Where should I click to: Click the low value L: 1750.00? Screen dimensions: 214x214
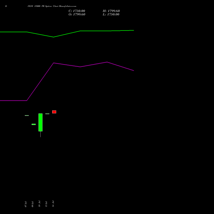point(111,15)
